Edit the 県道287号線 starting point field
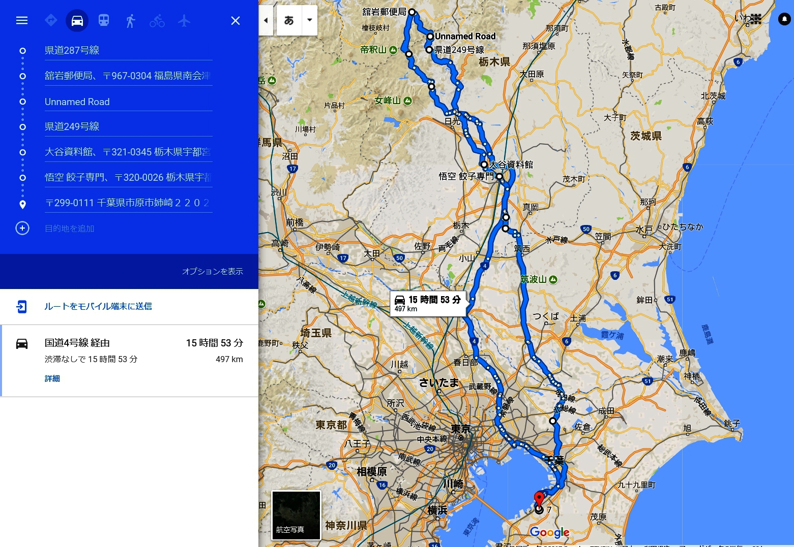The width and height of the screenshot is (794, 547). (x=128, y=50)
